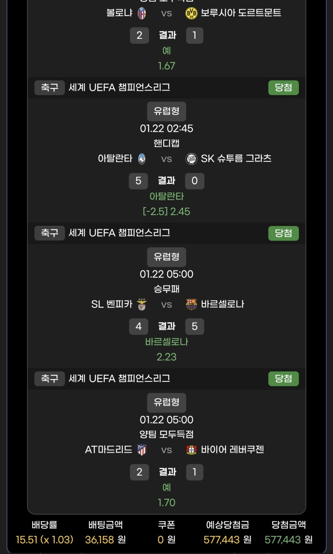Click the 15.51 (x 1.03) odds total
Image resolution: width=333 pixels, height=554 pixels.
pyautogui.click(x=45, y=540)
